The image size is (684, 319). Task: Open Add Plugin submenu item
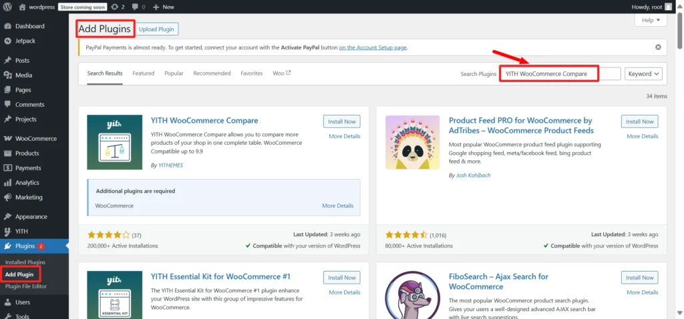pyautogui.click(x=19, y=274)
